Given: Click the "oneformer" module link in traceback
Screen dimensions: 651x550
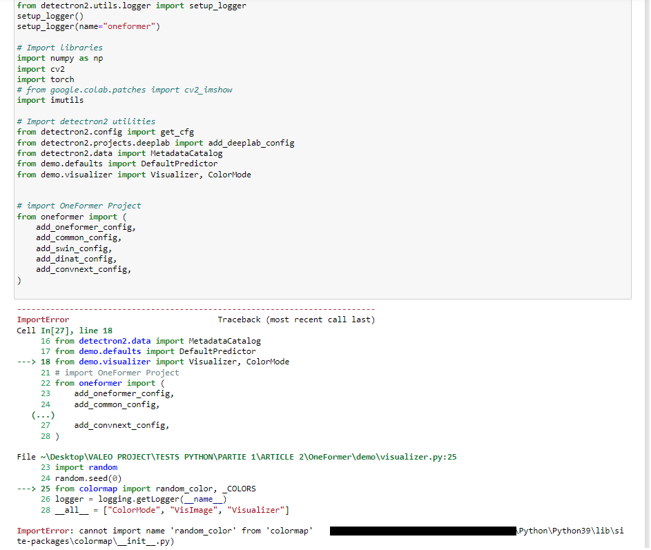Looking at the screenshot, I should [x=100, y=382].
